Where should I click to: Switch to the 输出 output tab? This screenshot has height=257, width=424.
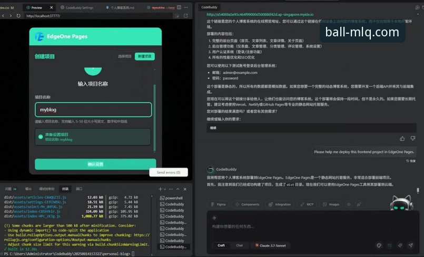28,189
